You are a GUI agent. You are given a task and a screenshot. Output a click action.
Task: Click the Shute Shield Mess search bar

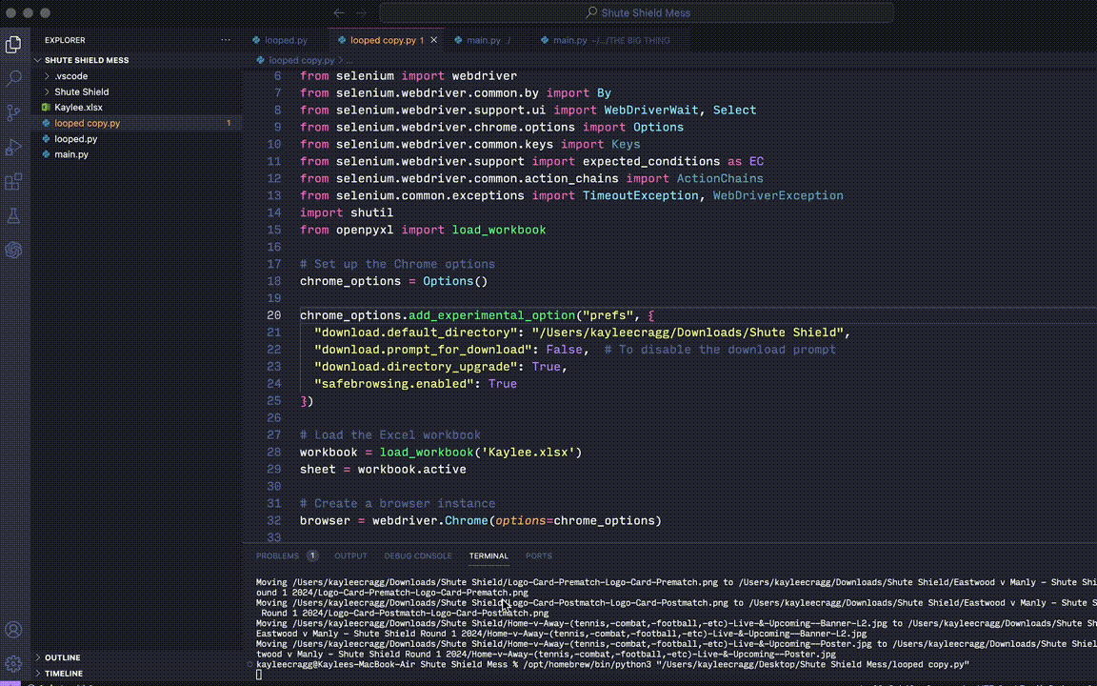click(636, 13)
